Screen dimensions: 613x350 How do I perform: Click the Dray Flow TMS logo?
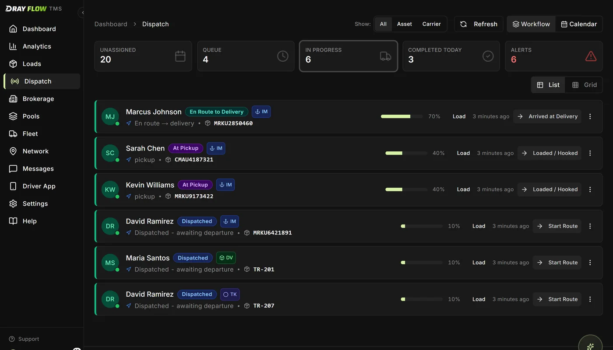pos(34,9)
